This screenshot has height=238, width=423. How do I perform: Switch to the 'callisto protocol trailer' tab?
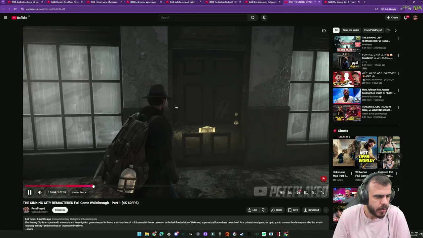183,2
